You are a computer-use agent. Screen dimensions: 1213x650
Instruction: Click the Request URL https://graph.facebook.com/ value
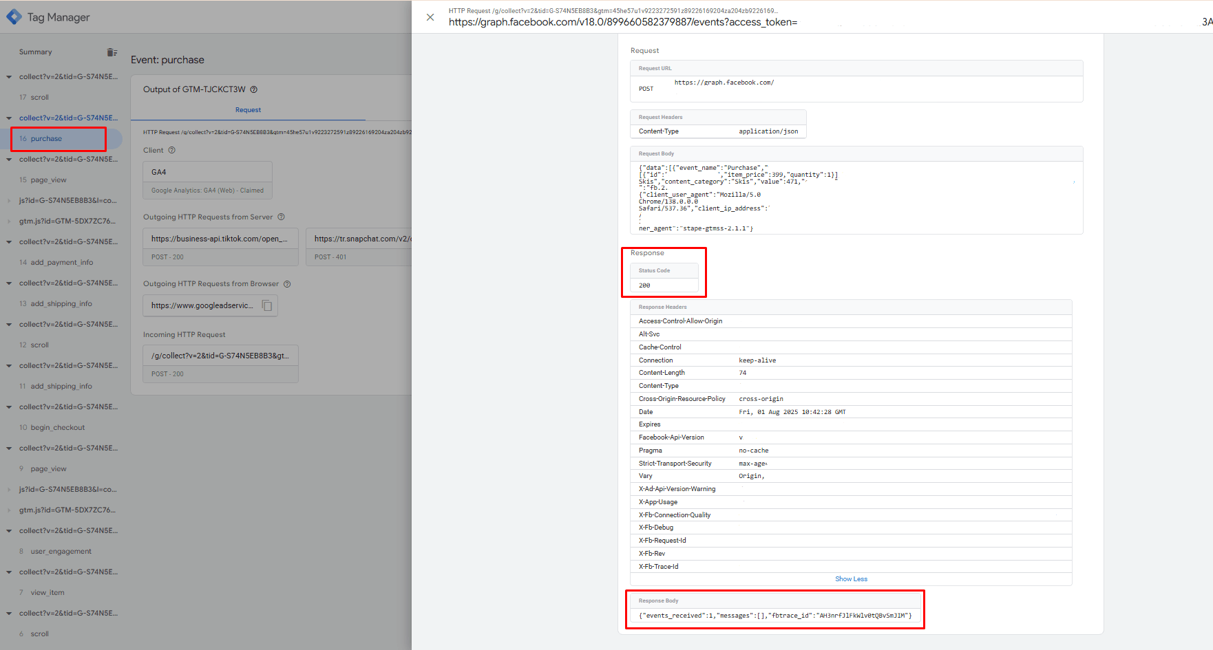(724, 83)
